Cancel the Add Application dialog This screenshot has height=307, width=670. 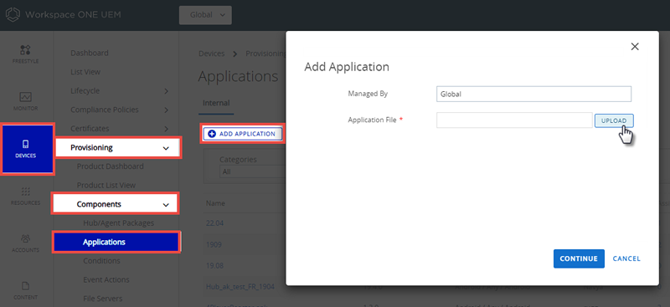pyautogui.click(x=626, y=258)
